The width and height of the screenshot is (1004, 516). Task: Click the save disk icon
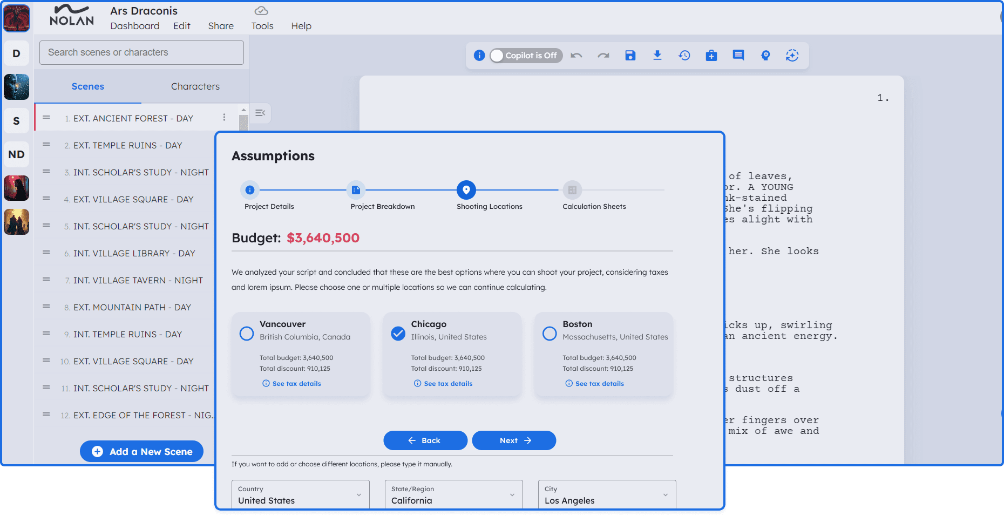[630, 56]
